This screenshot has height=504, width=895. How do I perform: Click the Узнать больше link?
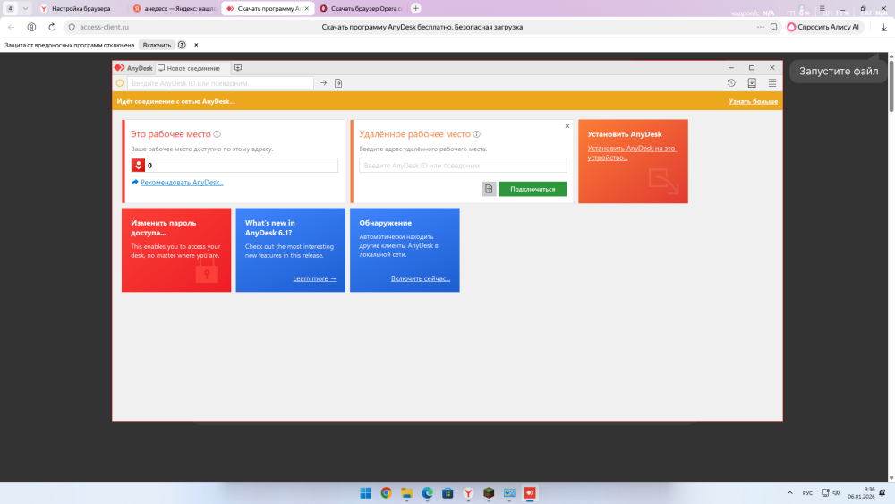753,101
